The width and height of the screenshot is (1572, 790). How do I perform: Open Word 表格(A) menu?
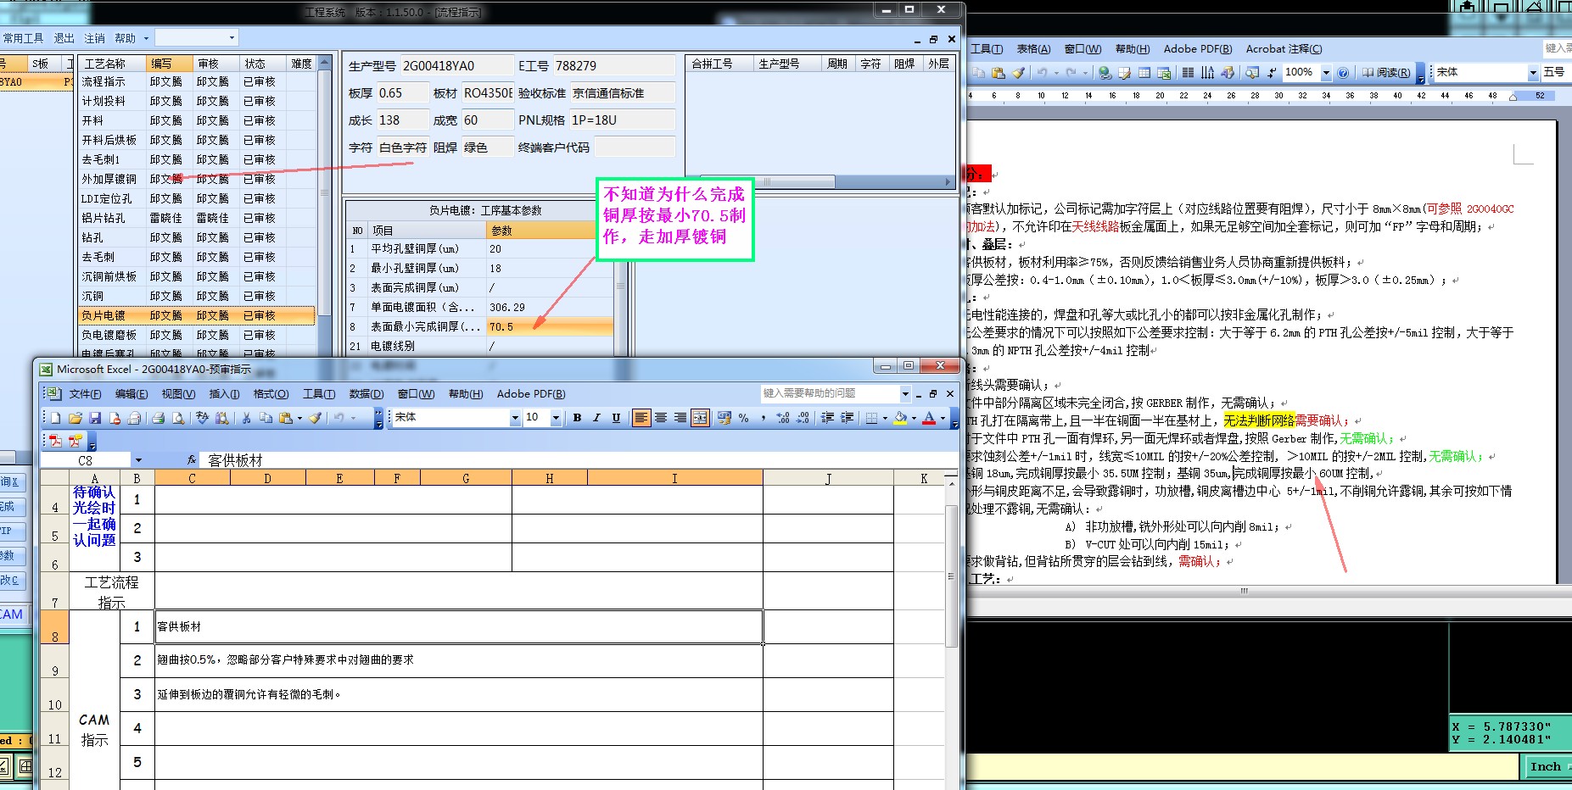[1033, 49]
